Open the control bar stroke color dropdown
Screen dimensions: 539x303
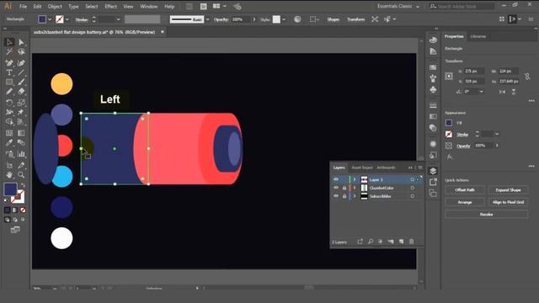coord(67,19)
